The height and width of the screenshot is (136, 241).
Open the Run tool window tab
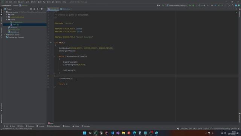(12, 126)
